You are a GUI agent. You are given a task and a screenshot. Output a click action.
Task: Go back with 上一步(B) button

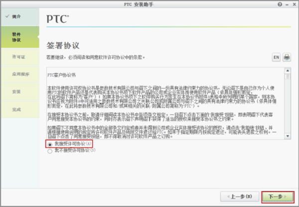240,197
